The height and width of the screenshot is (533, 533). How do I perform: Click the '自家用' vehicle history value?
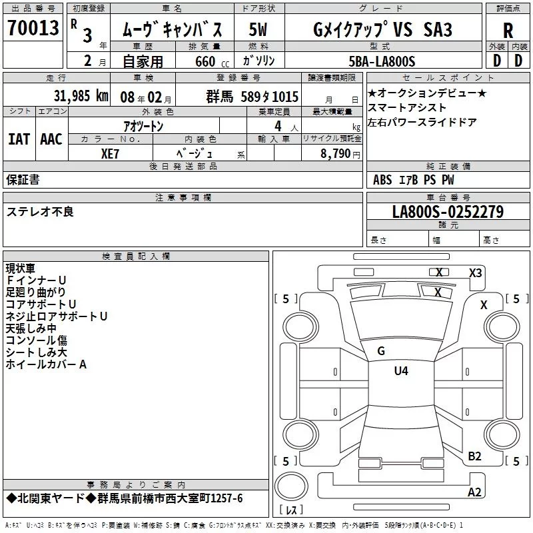(143, 61)
